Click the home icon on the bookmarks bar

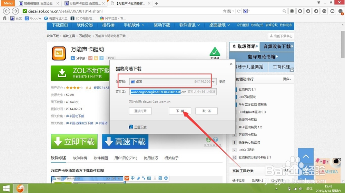[x=4, y=18]
